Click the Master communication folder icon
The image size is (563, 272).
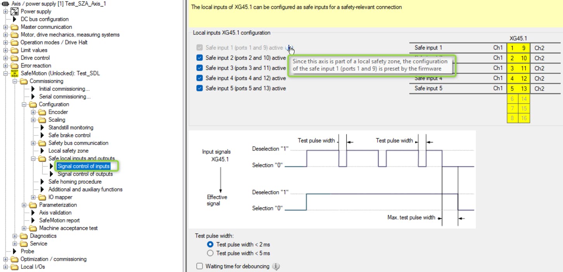15,27
